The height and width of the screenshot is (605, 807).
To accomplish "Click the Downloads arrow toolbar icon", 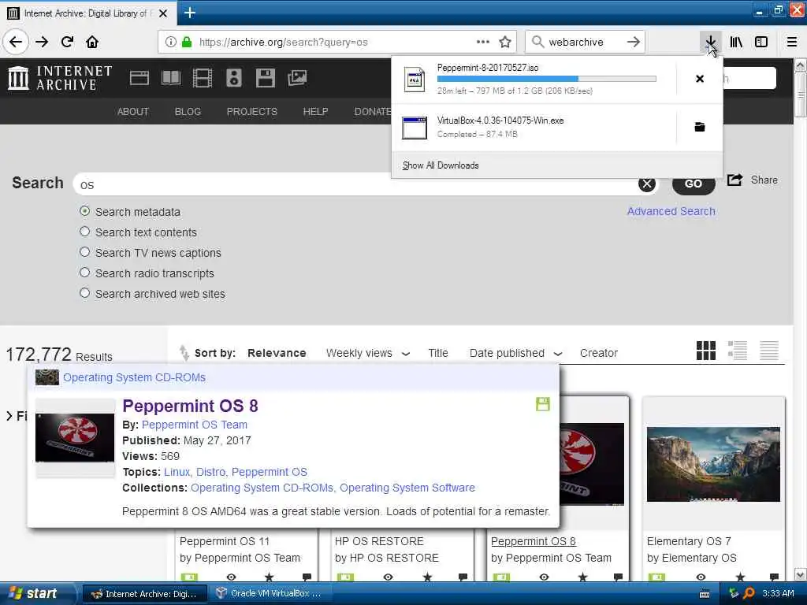I will tap(710, 42).
